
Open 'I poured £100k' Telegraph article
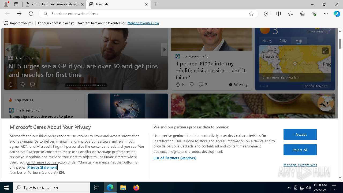(211, 70)
